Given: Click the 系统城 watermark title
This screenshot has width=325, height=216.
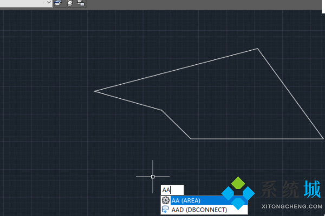Looking at the screenshot, I should (x=291, y=191).
